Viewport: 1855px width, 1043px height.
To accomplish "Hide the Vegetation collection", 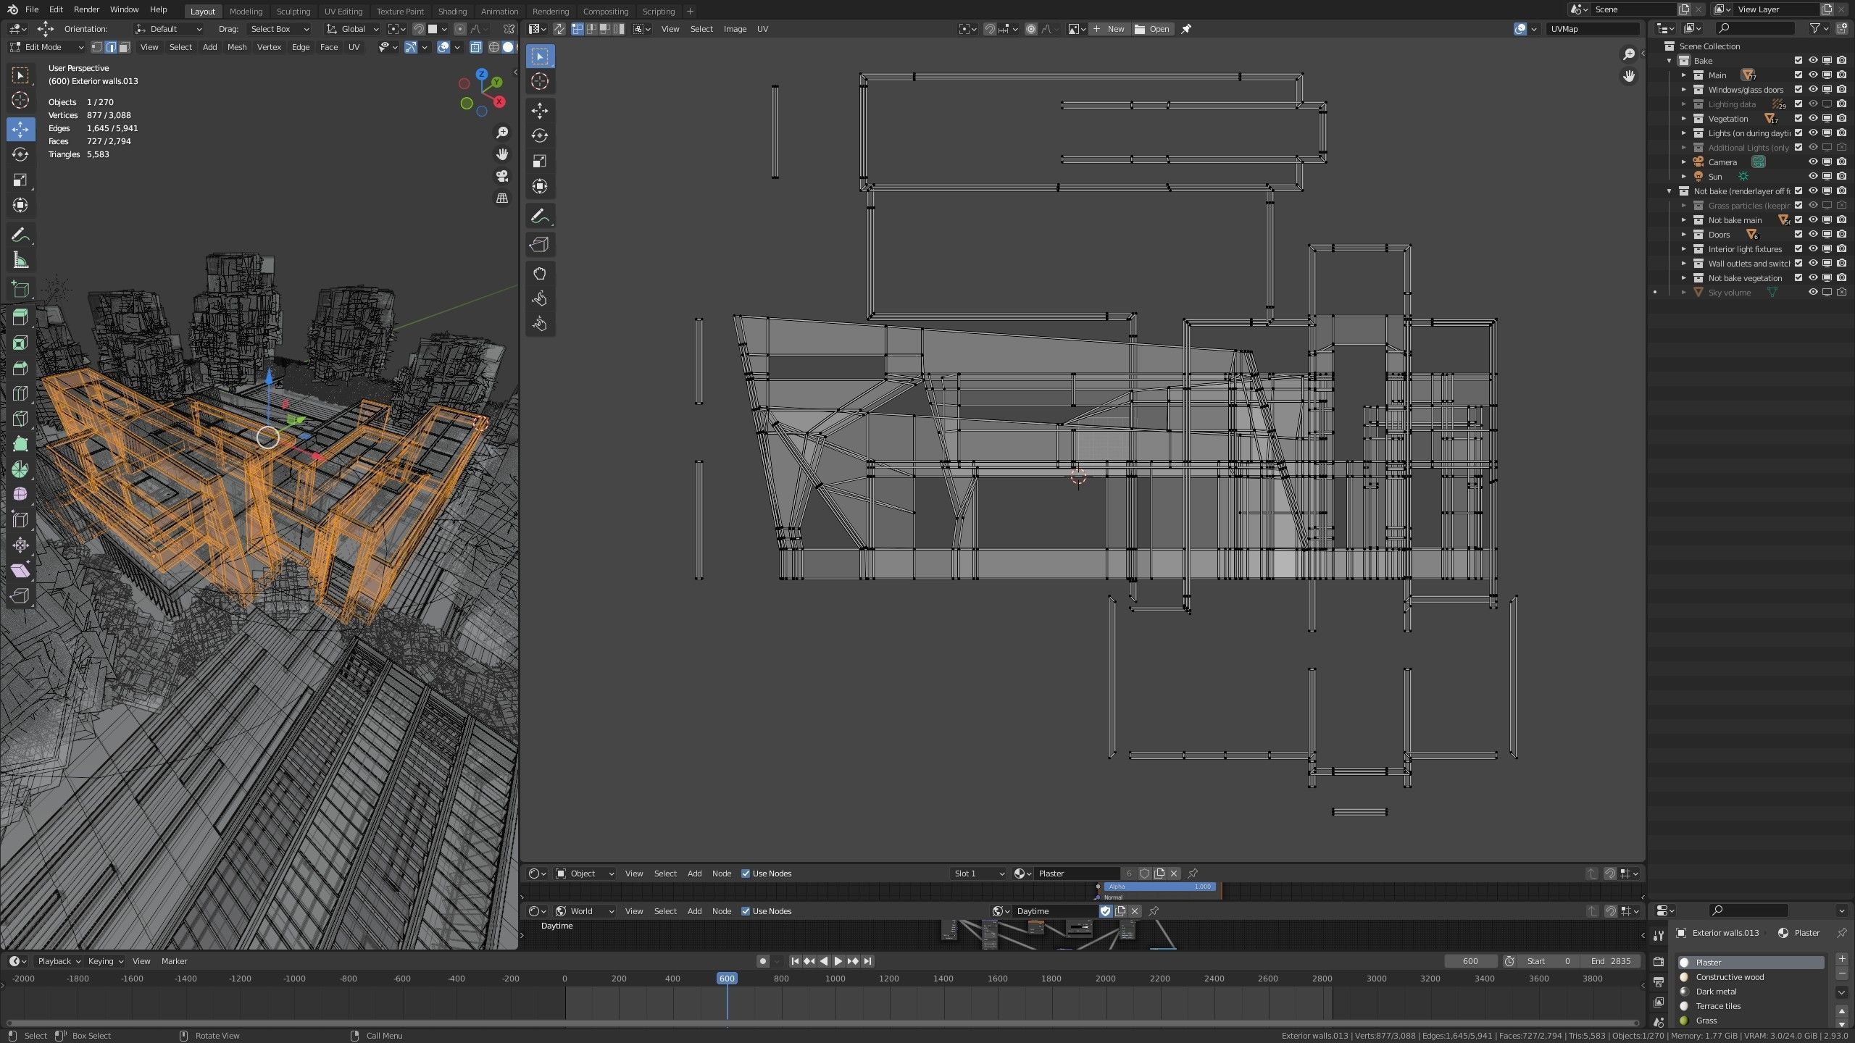I will click(1813, 119).
